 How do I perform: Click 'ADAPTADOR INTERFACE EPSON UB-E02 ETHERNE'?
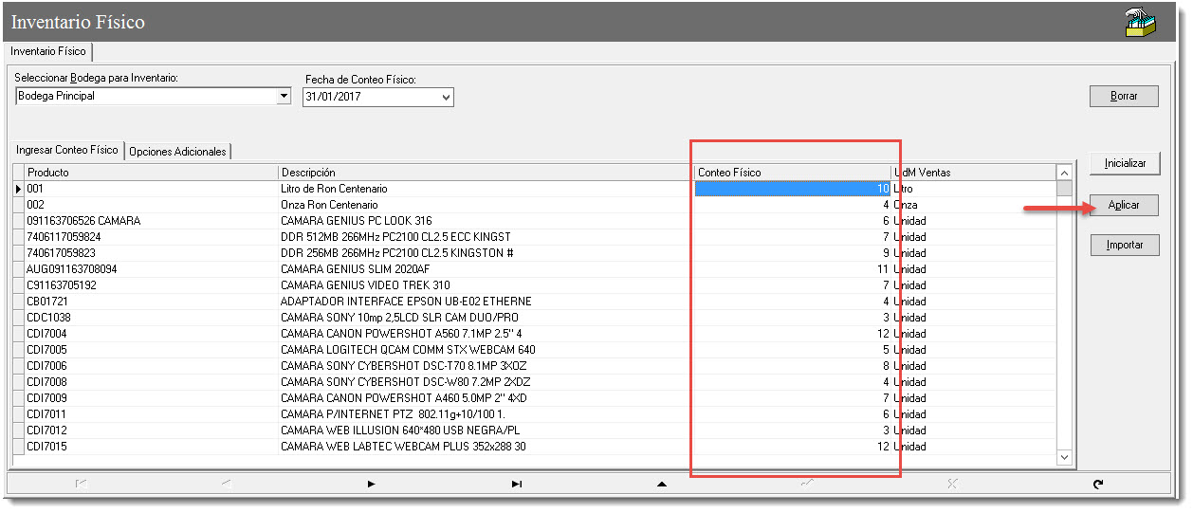[x=406, y=302]
